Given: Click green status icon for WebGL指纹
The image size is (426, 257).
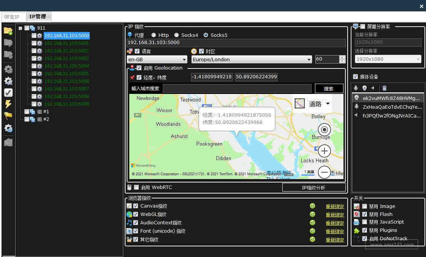Looking at the screenshot, I should coord(312,214).
